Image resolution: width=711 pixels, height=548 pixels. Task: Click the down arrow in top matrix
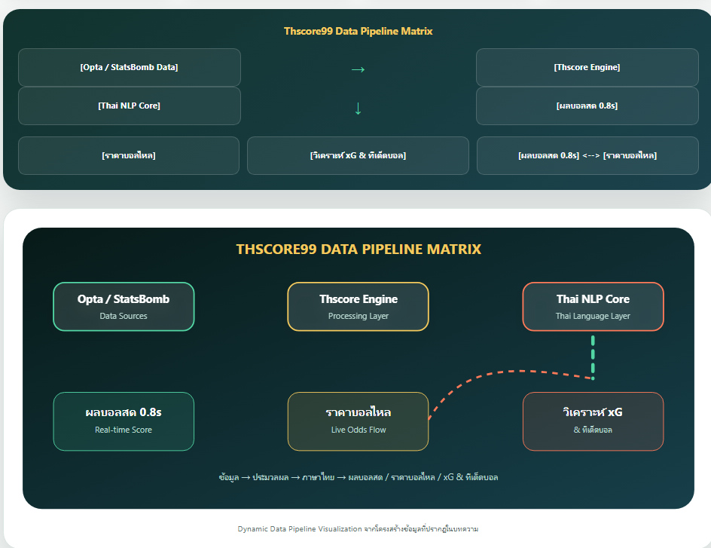coord(358,109)
